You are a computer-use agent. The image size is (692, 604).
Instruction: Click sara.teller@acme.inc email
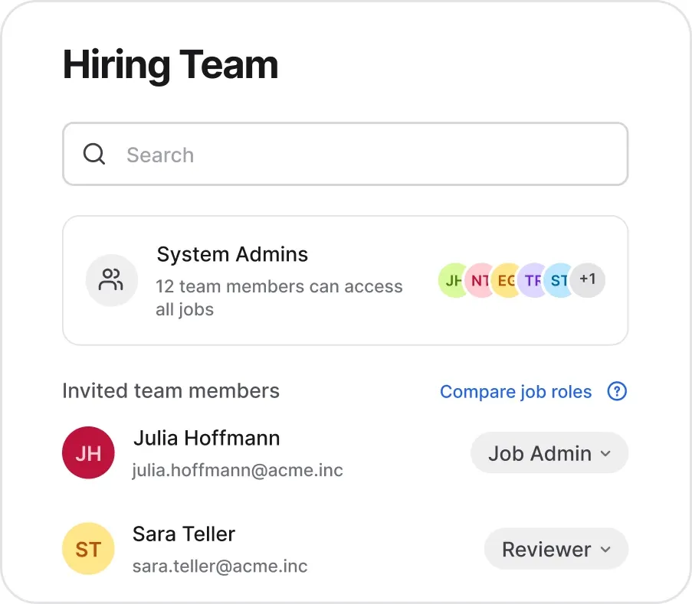tap(220, 566)
